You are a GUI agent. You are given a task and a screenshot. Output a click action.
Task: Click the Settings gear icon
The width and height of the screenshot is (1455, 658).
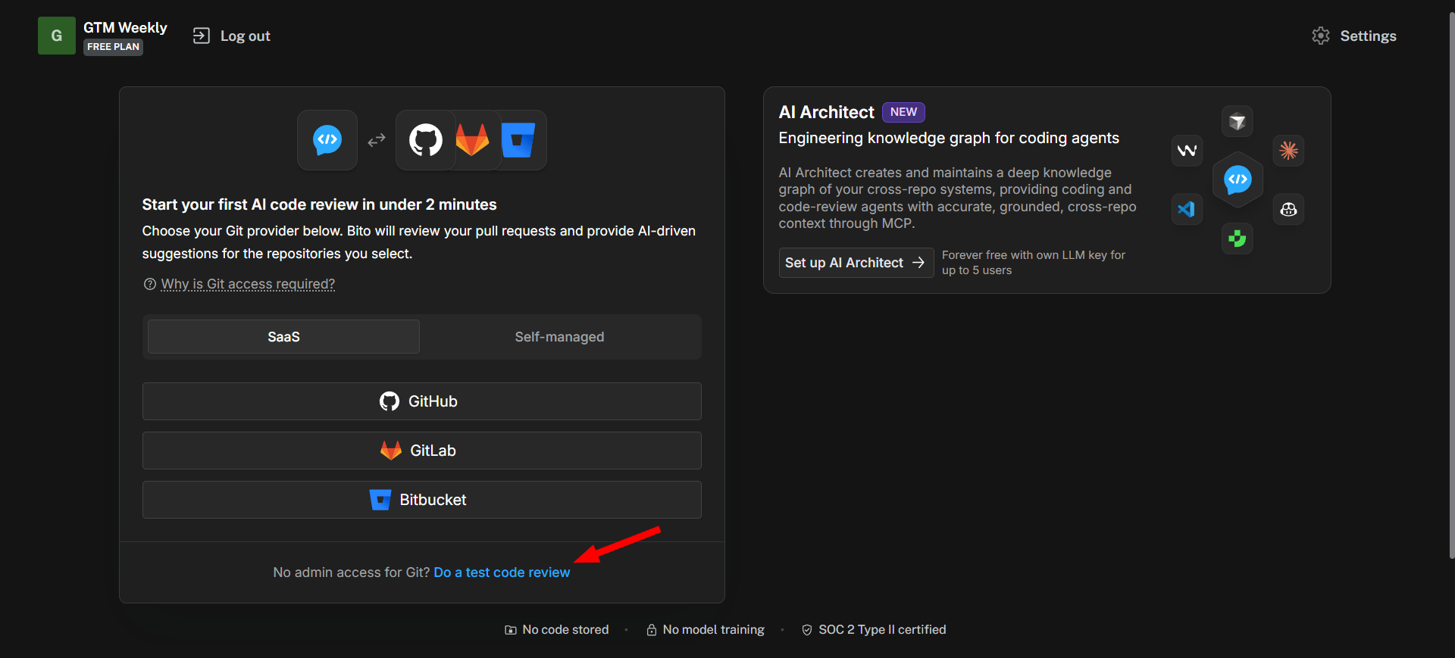(1321, 36)
